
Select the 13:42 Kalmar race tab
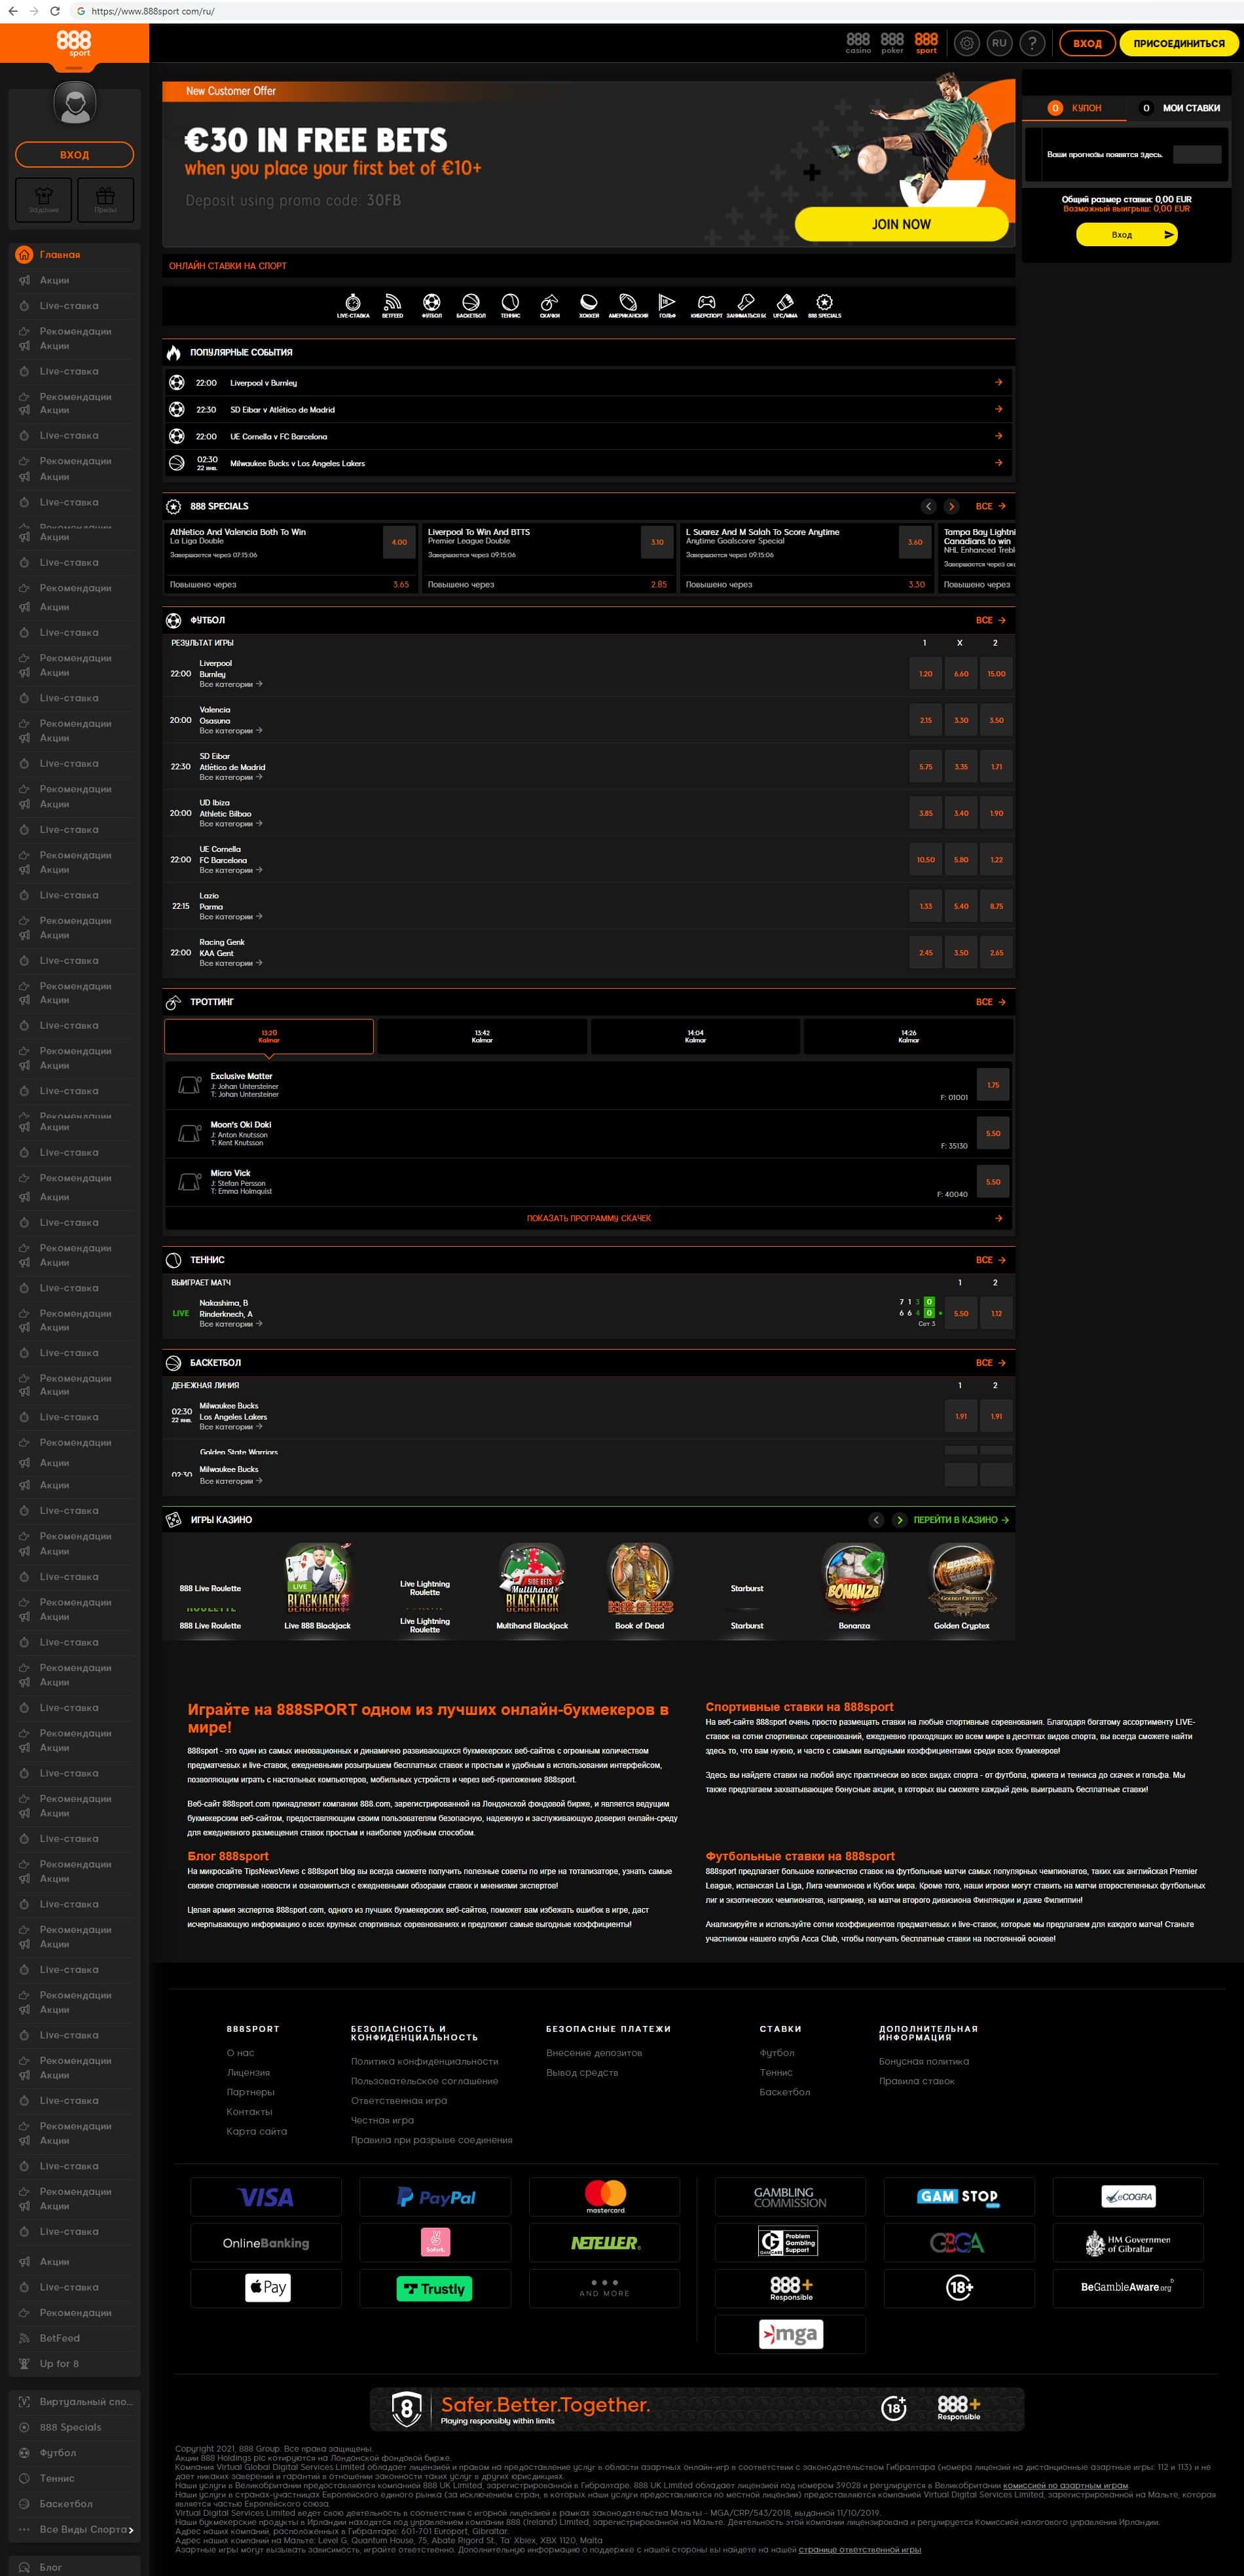482,1036
